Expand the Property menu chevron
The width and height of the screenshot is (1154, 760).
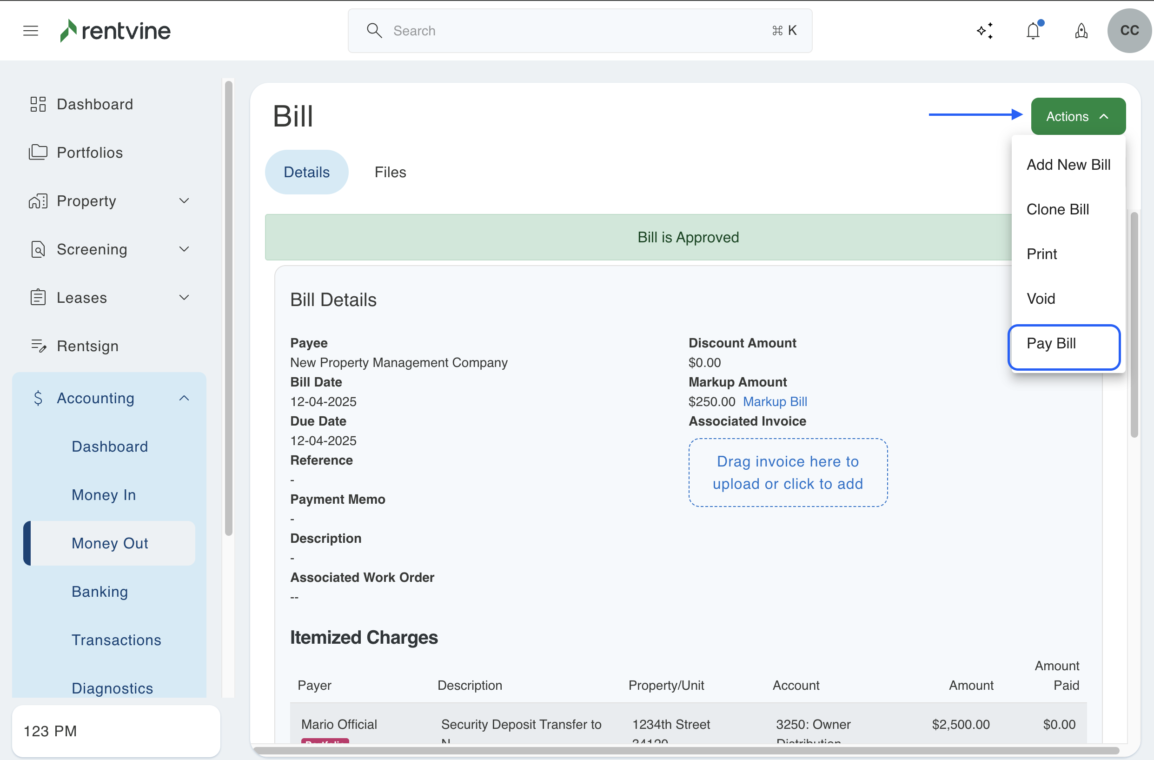[x=184, y=201]
